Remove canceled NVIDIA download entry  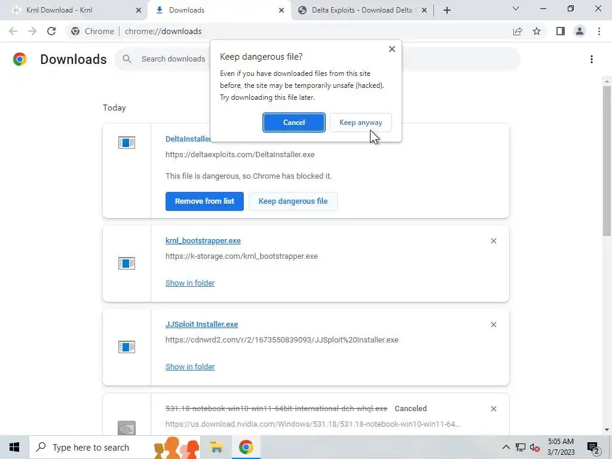pyautogui.click(x=493, y=409)
